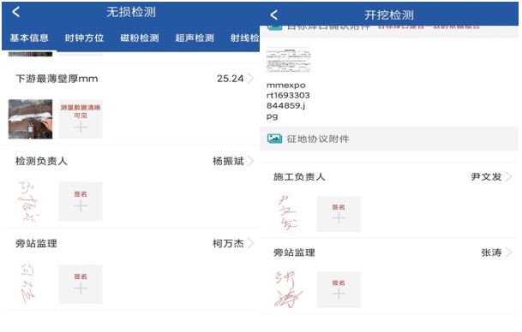Switch to the 时钟方位 tab
Image resolution: width=522 pixels, height=332 pixels.
tap(84, 38)
